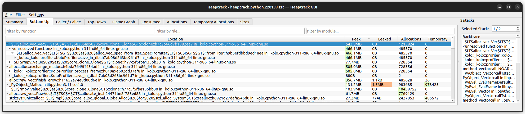The height and width of the screenshot is (114, 525).
Task: Click the 973425 temporary cell
Action: click(437, 85)
